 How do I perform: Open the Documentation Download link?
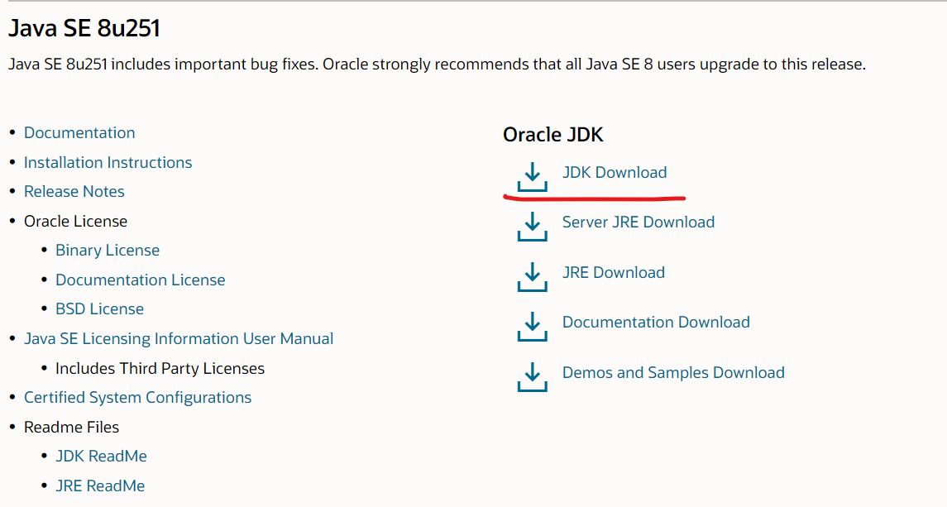[656, 322]
